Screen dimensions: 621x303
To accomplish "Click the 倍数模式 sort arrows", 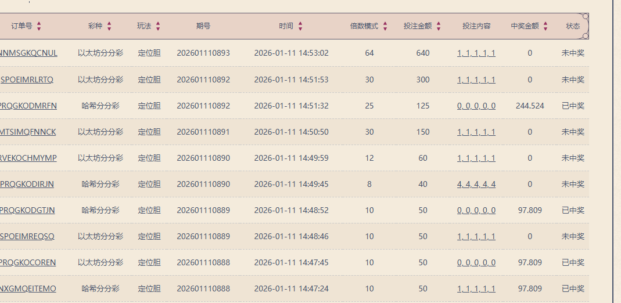I will 385,26.
